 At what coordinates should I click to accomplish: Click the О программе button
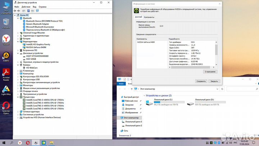point(210,72)
